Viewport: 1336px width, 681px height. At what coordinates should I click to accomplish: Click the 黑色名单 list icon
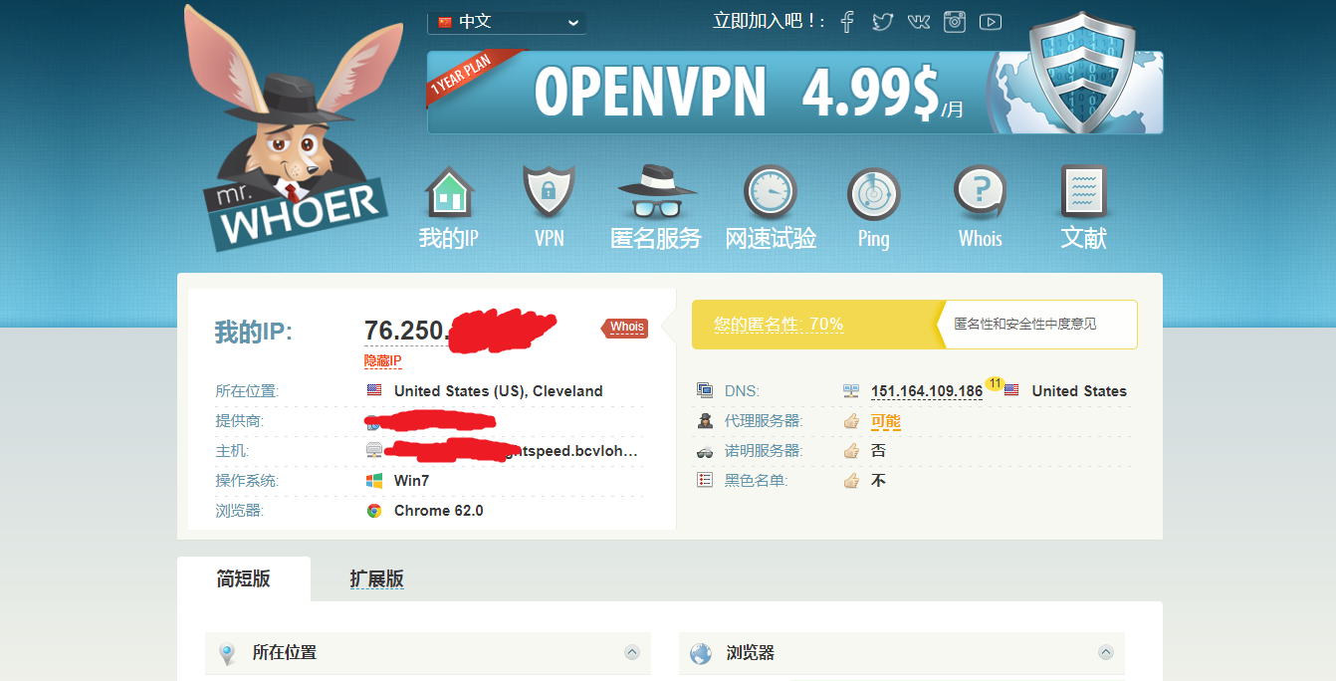pos(705,481)
